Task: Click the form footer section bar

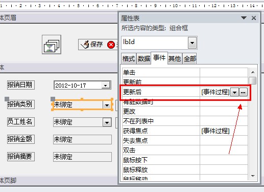Action: 59,181
